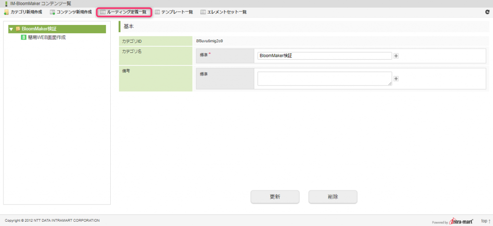Jump to top via 'top ↑' link
Screen dimensions: 493x226
486,221
